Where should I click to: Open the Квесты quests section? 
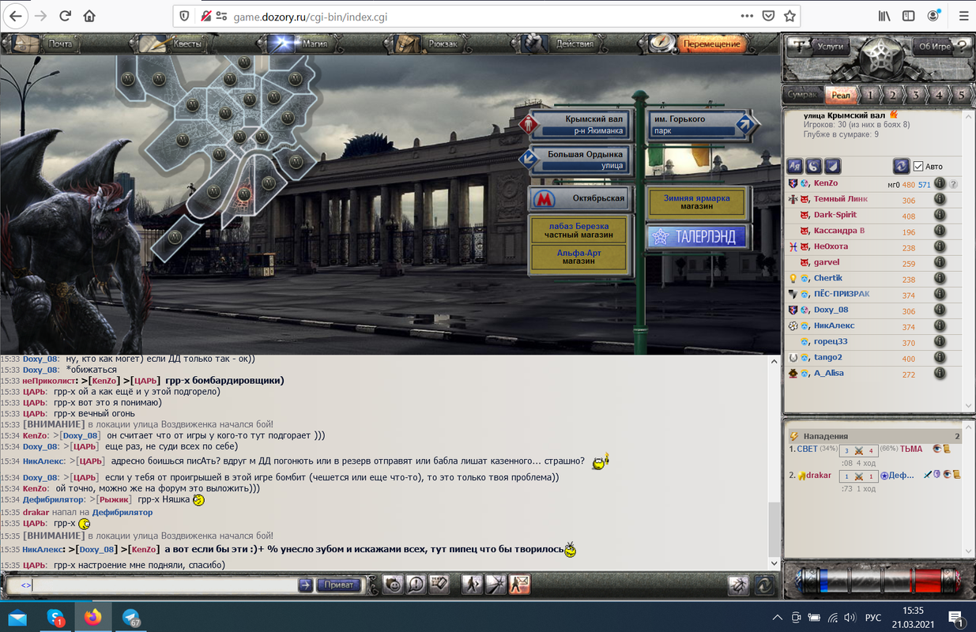tap(174, 44)
